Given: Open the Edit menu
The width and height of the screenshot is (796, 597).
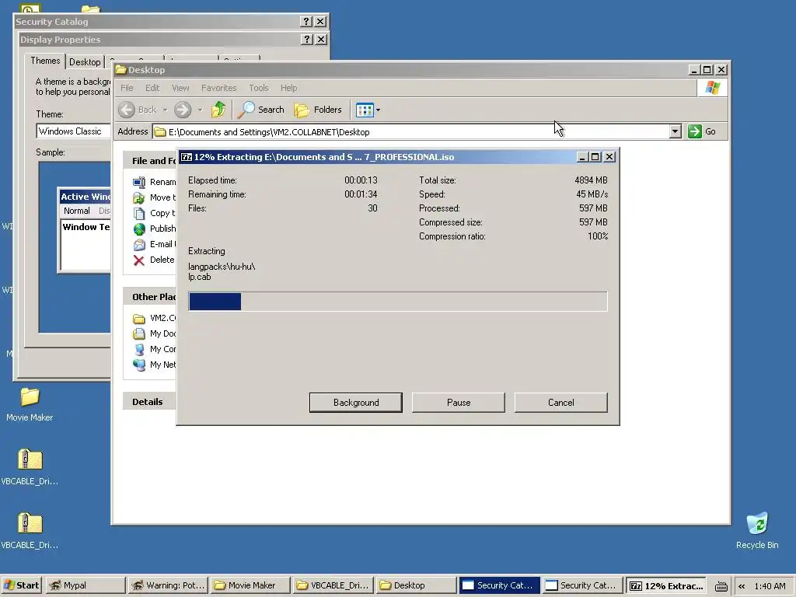Looking at the screenshot, I should [x=152, y=88].
